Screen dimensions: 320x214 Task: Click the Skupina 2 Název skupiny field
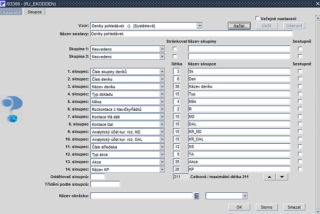tap(239, 56)
